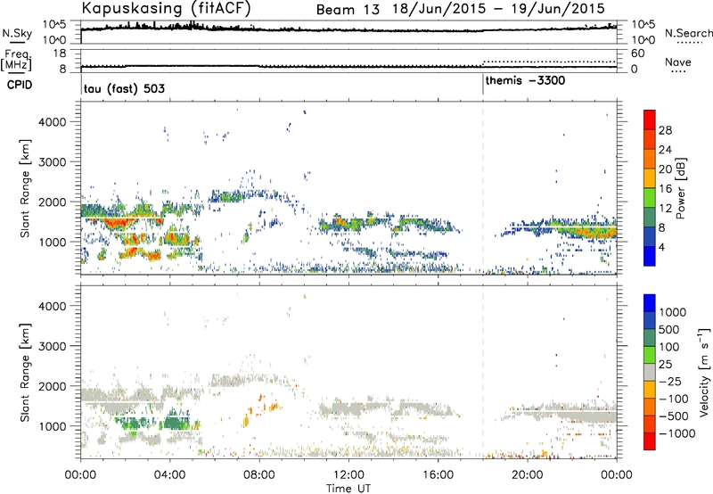Click the 12 label on Power colorbar

(x=665, y=209)
